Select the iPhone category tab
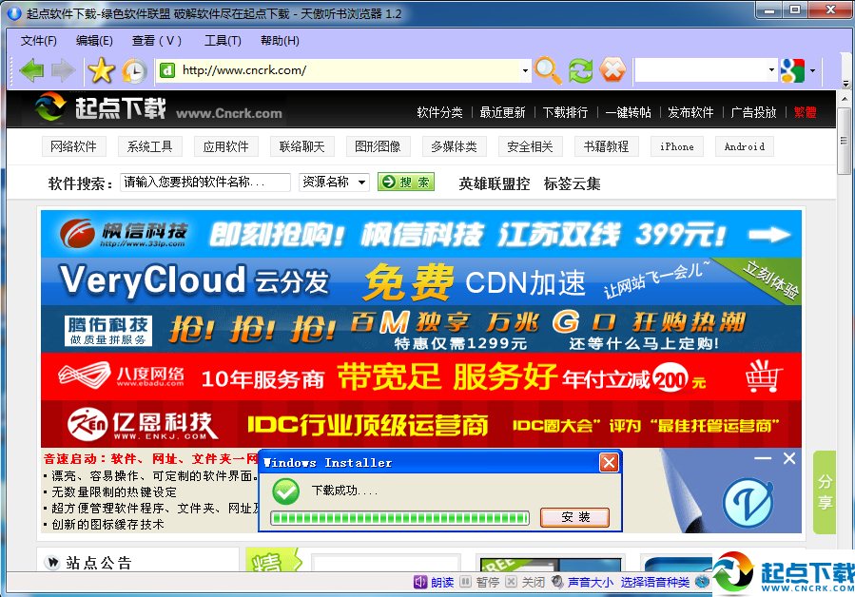 pos(677,146)
